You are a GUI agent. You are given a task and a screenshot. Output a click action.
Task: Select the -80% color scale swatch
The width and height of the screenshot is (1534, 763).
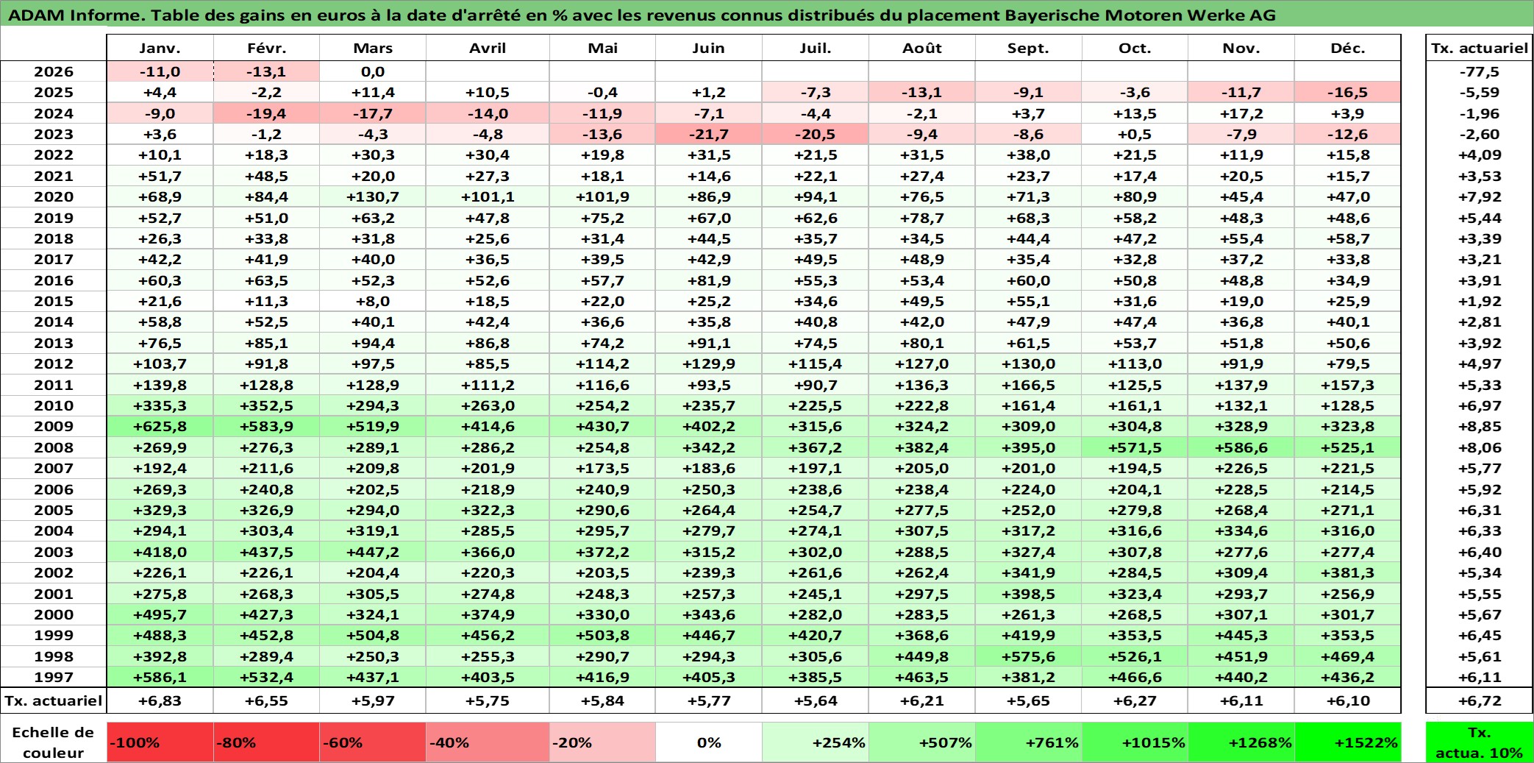[266, 742]
